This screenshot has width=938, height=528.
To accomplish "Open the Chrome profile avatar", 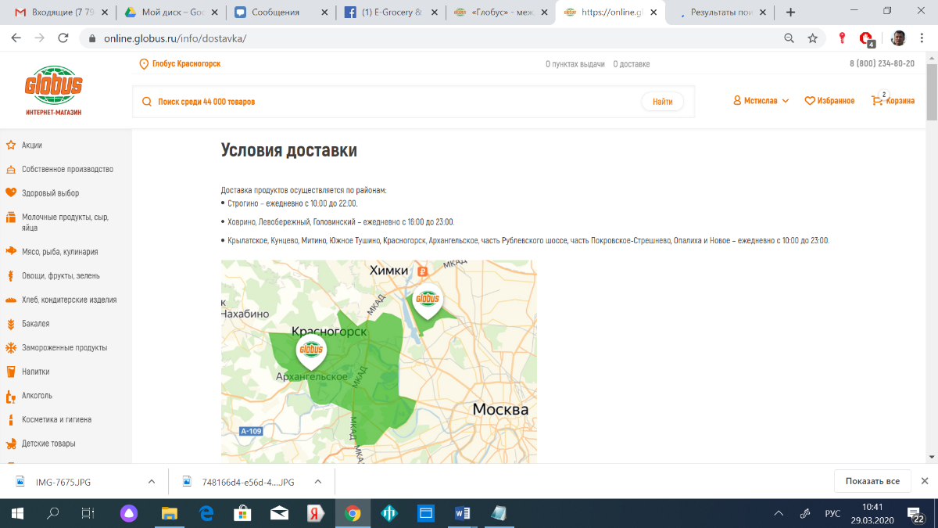I will click(899, 38).
